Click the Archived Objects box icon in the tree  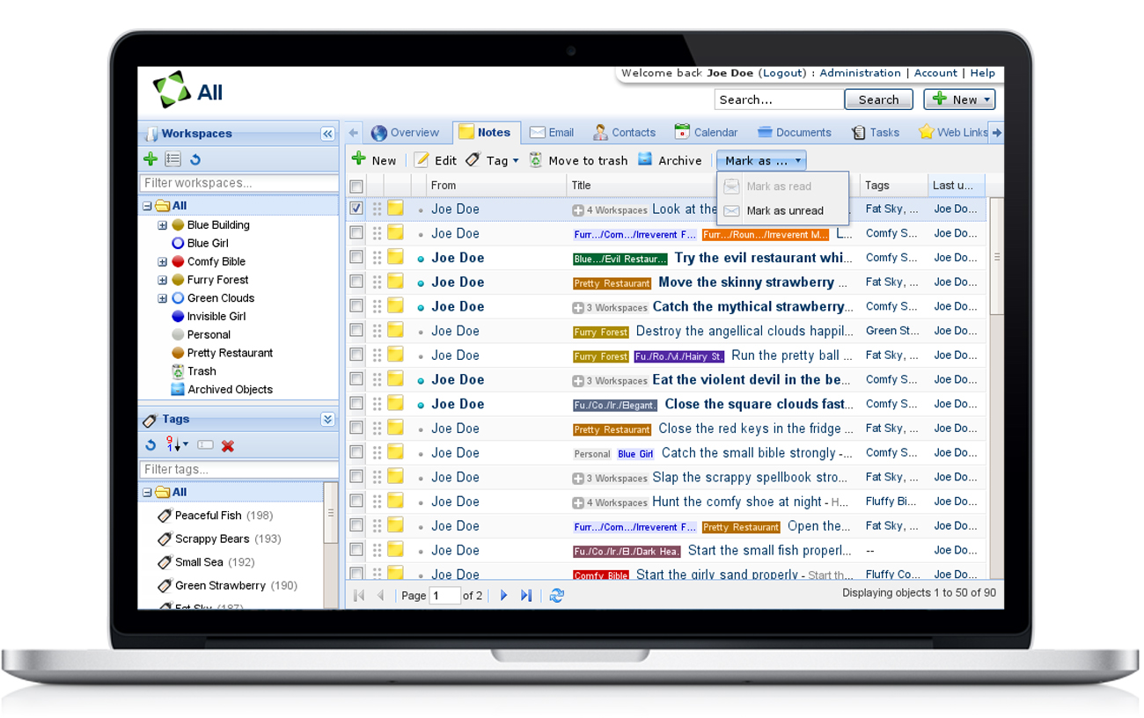click(178, 389)
